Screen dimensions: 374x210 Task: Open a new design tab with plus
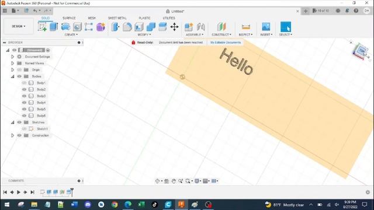click(x=306, y=11)
